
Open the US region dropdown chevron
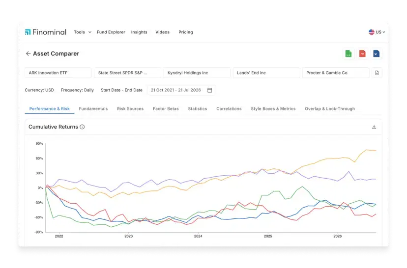click(x=383, y=32)
